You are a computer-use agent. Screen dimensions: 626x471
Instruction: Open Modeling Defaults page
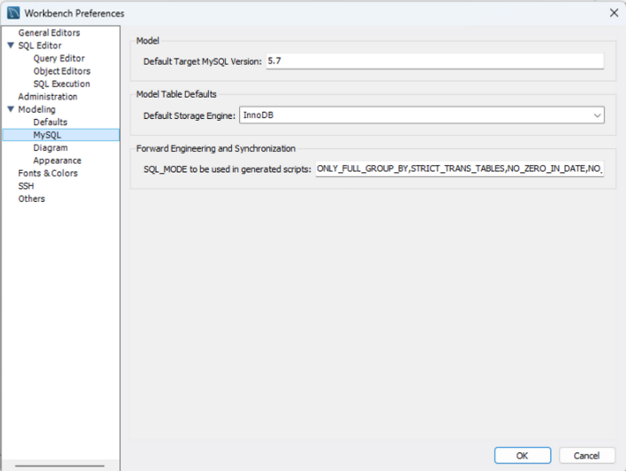[x=51, y=122]
